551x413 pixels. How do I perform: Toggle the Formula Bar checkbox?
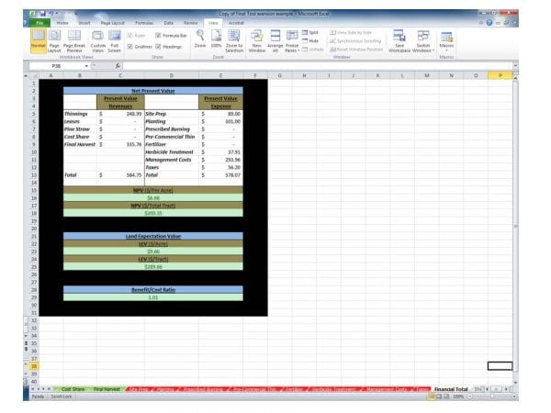tap(158, 35)
